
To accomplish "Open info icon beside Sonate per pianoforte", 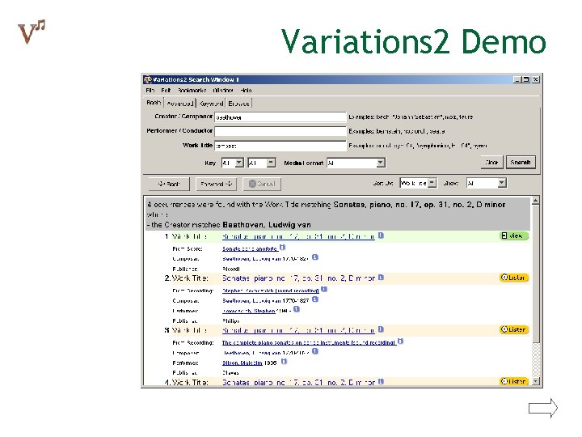I will coord(282,247).
